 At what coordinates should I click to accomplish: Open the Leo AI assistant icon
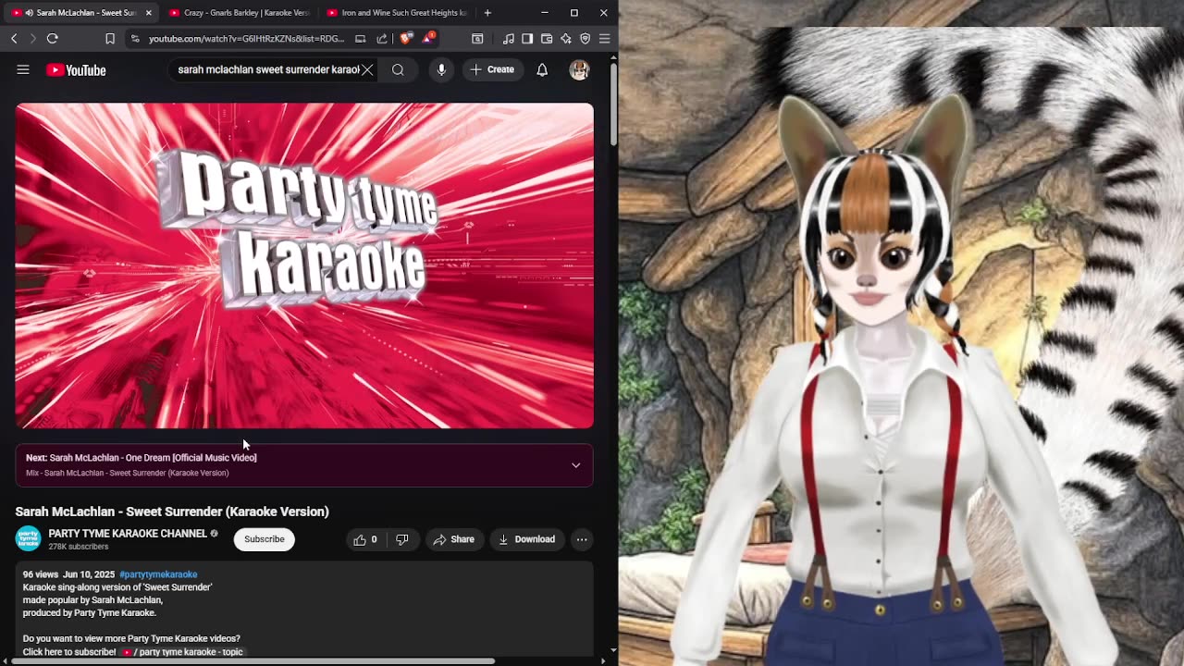566,39
